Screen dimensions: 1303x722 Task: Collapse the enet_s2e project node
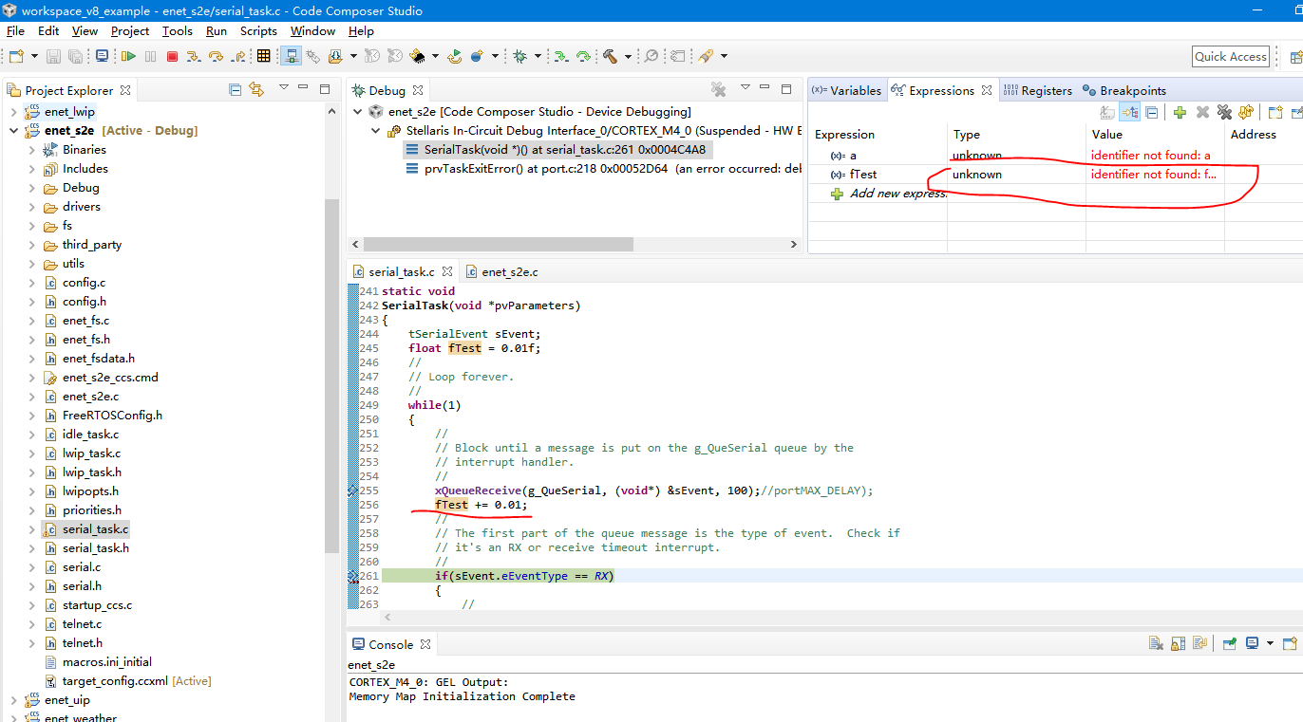pyautogui.click(x=13, y=131)
